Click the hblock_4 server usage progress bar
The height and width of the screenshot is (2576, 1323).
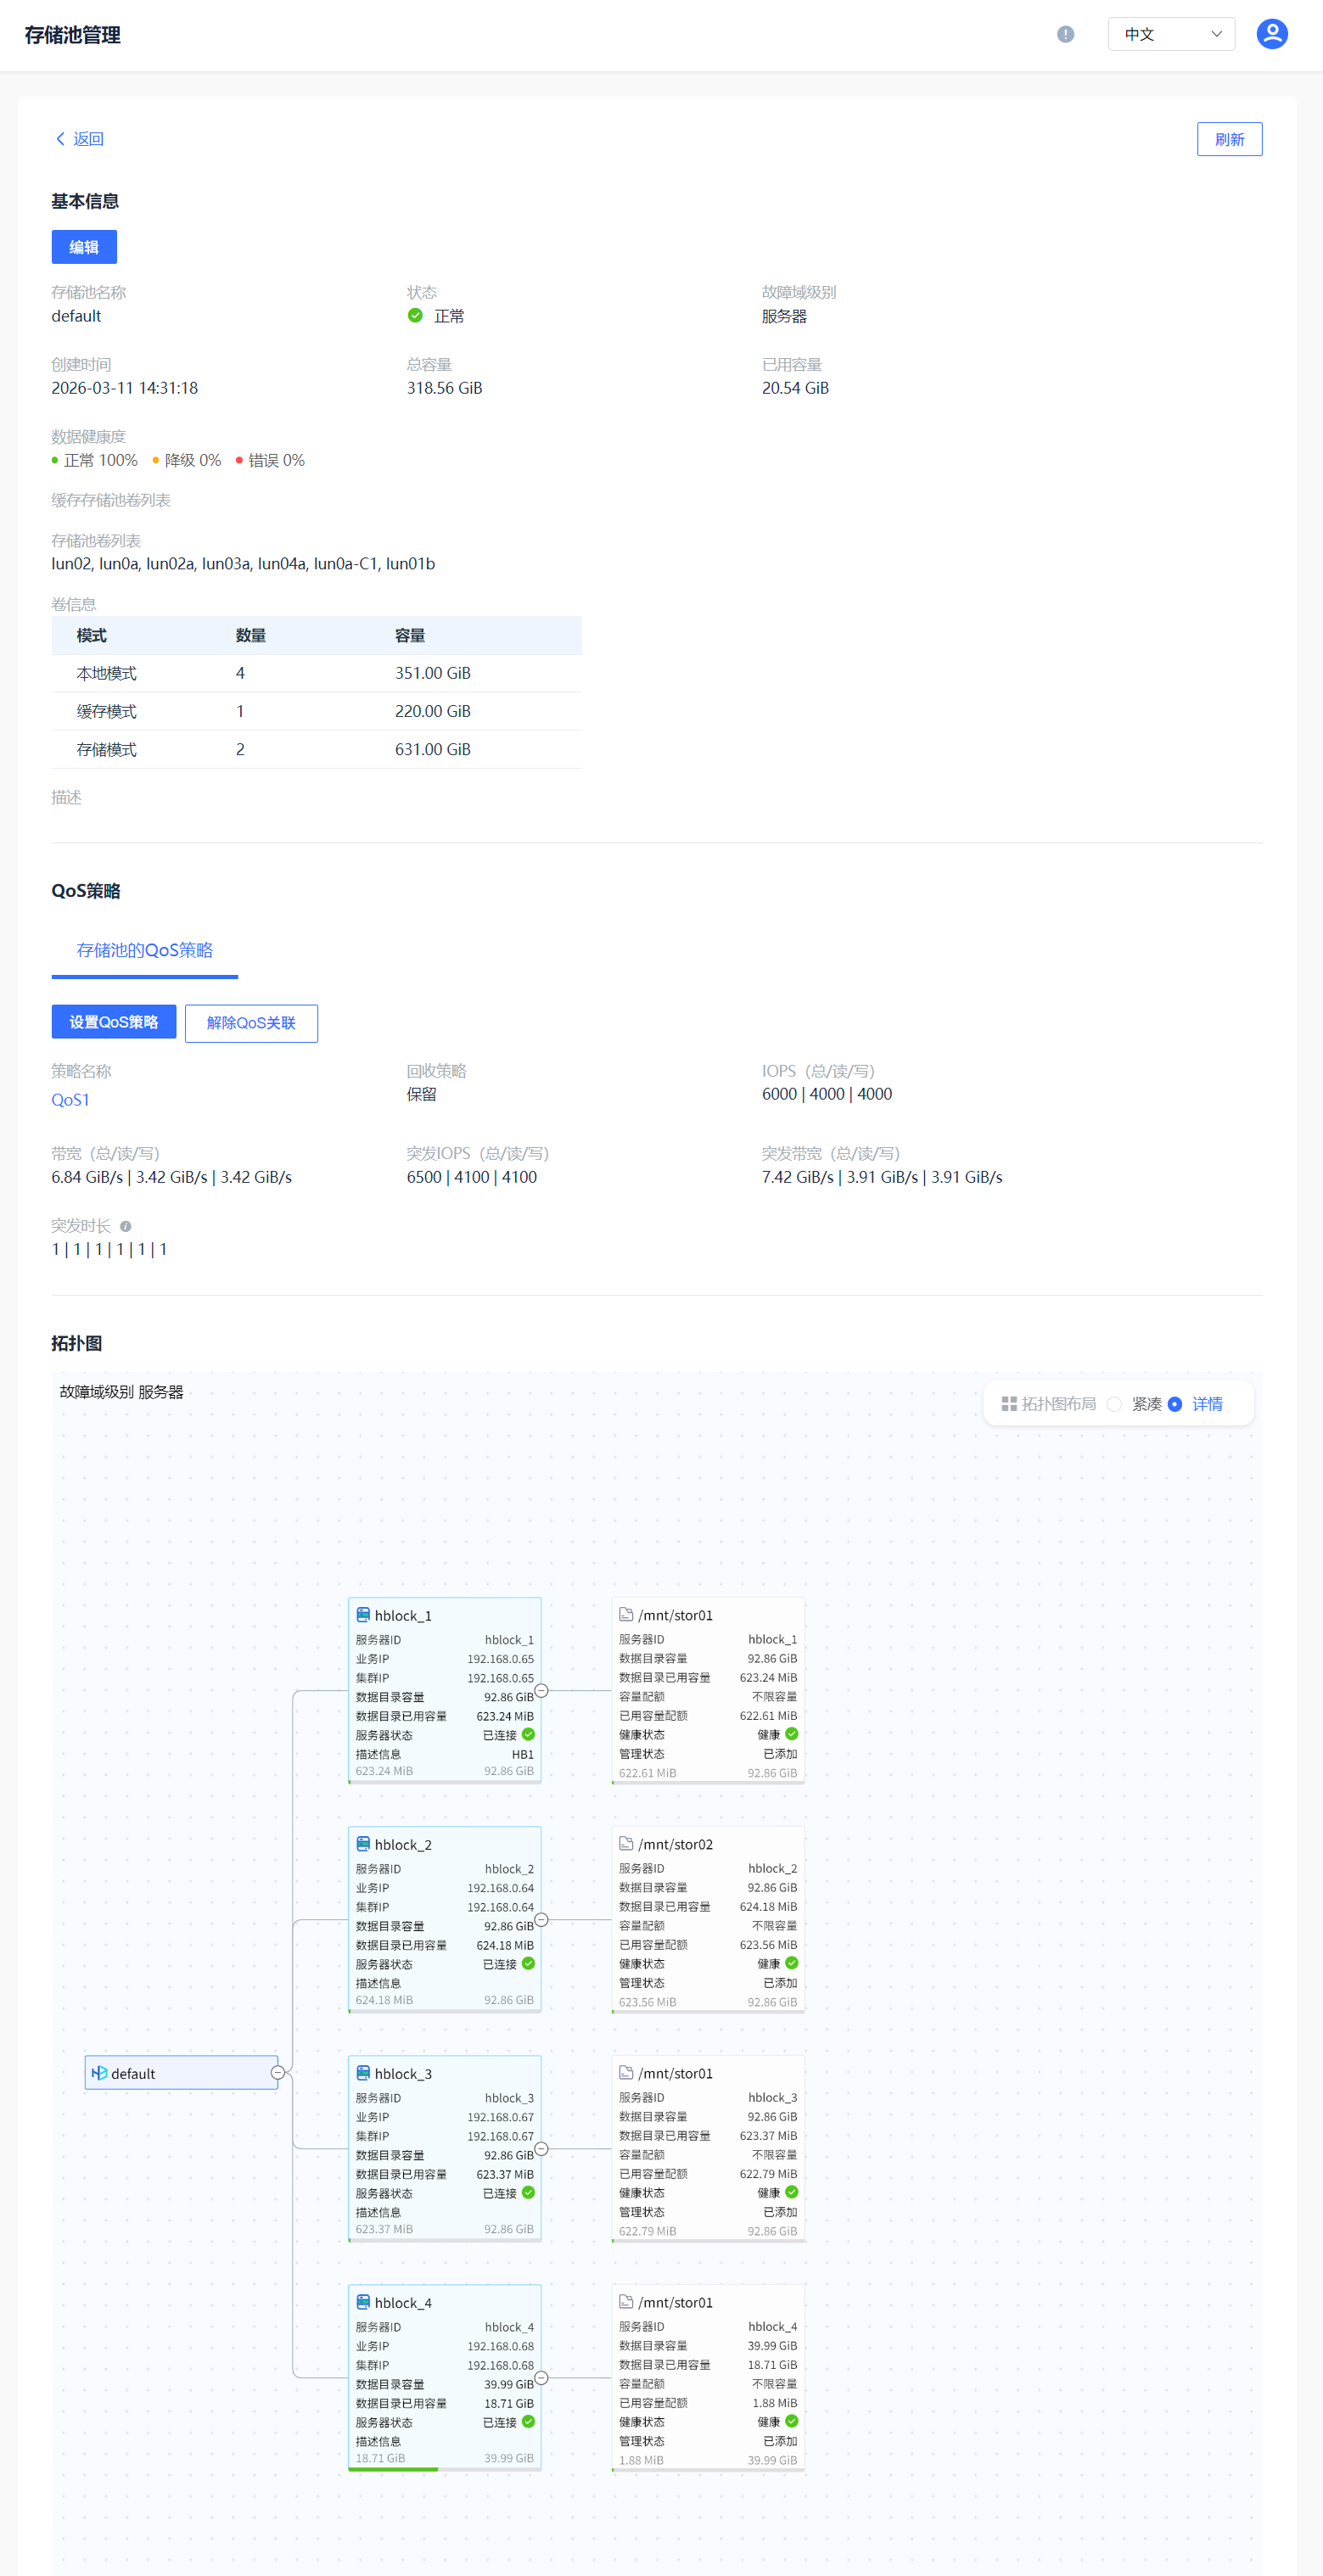click(x=445, y=2469)
